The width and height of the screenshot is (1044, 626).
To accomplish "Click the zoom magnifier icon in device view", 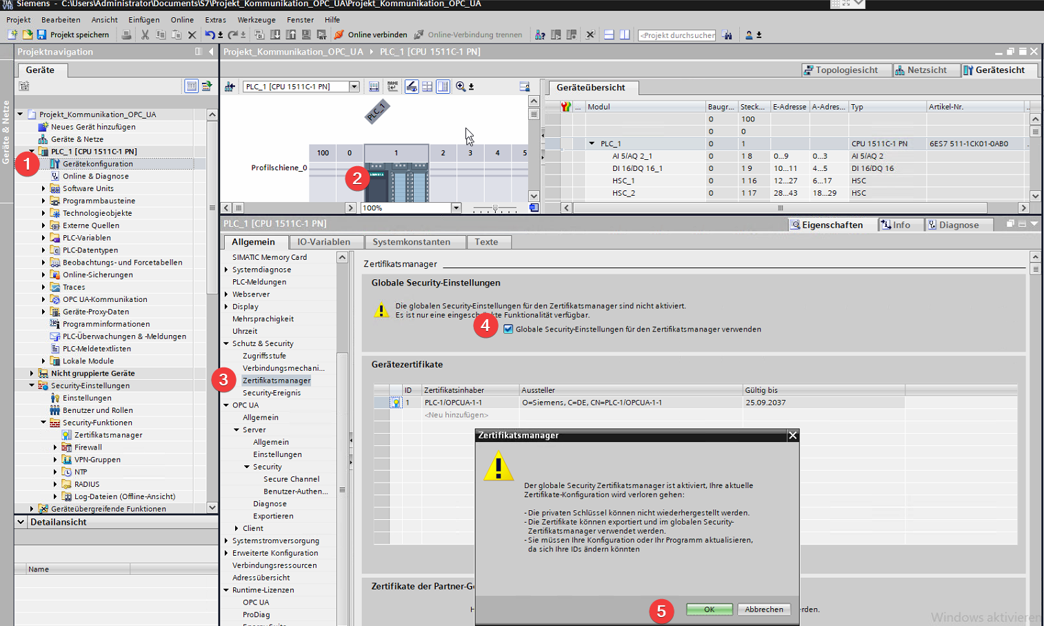I will tap(460, 86).
